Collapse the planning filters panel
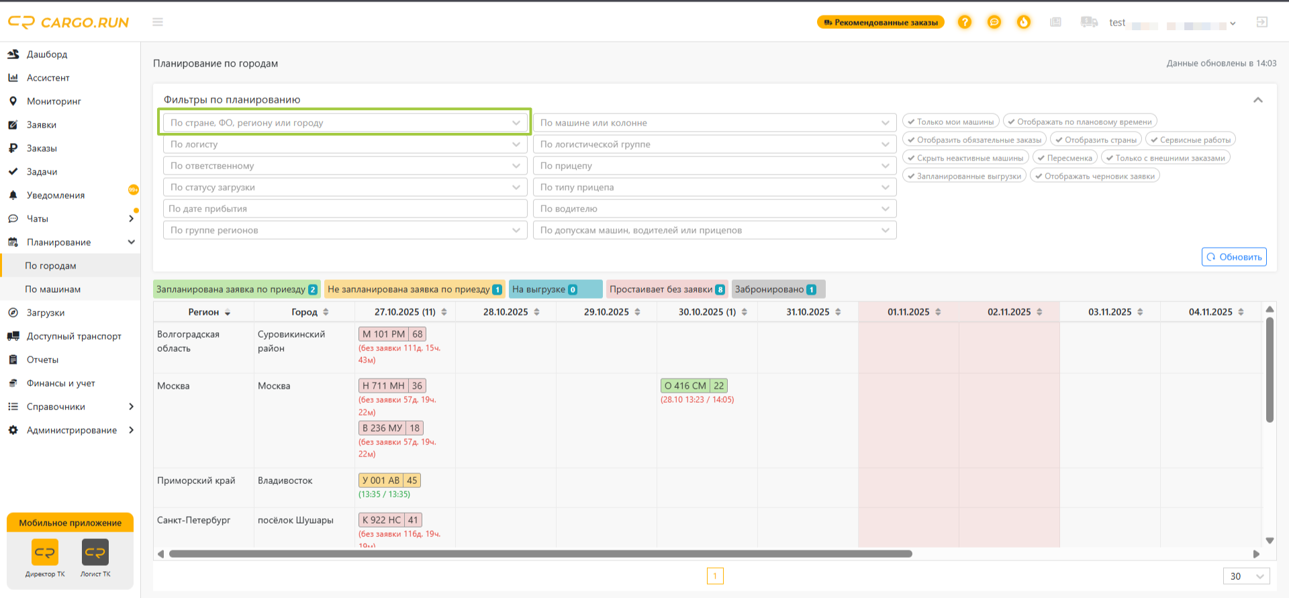Viewport: 1289px width, 598px height. pyautogui.click(x=1258, y=100)
